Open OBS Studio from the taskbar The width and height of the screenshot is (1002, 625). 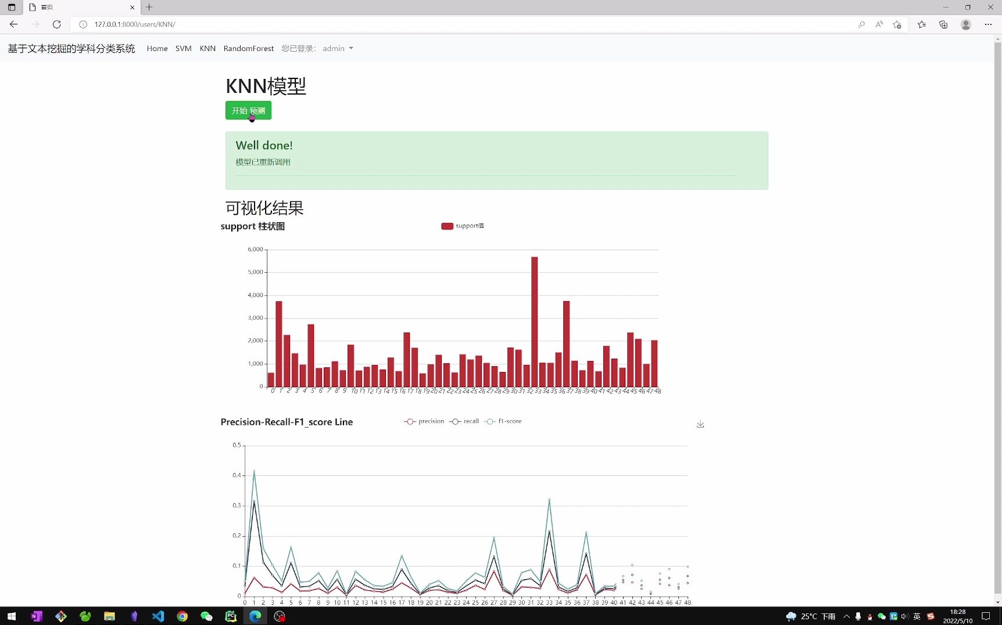(279, 616)
